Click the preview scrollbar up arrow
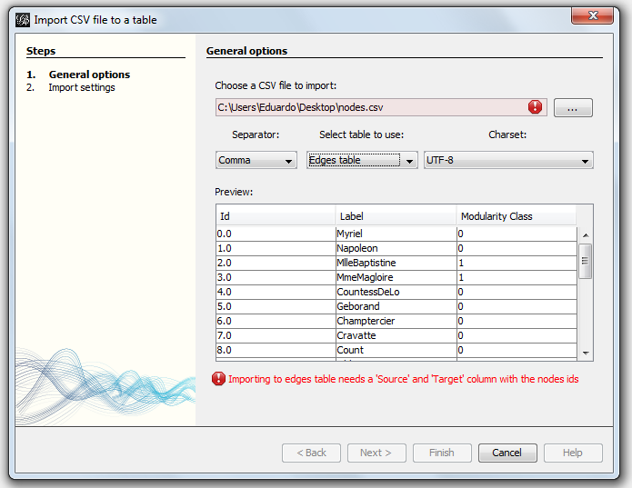 coord(586,234)
